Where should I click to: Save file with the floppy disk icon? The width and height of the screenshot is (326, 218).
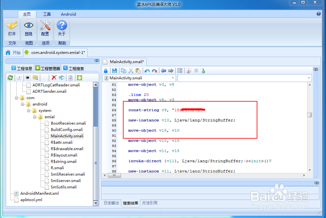[114, 71]
